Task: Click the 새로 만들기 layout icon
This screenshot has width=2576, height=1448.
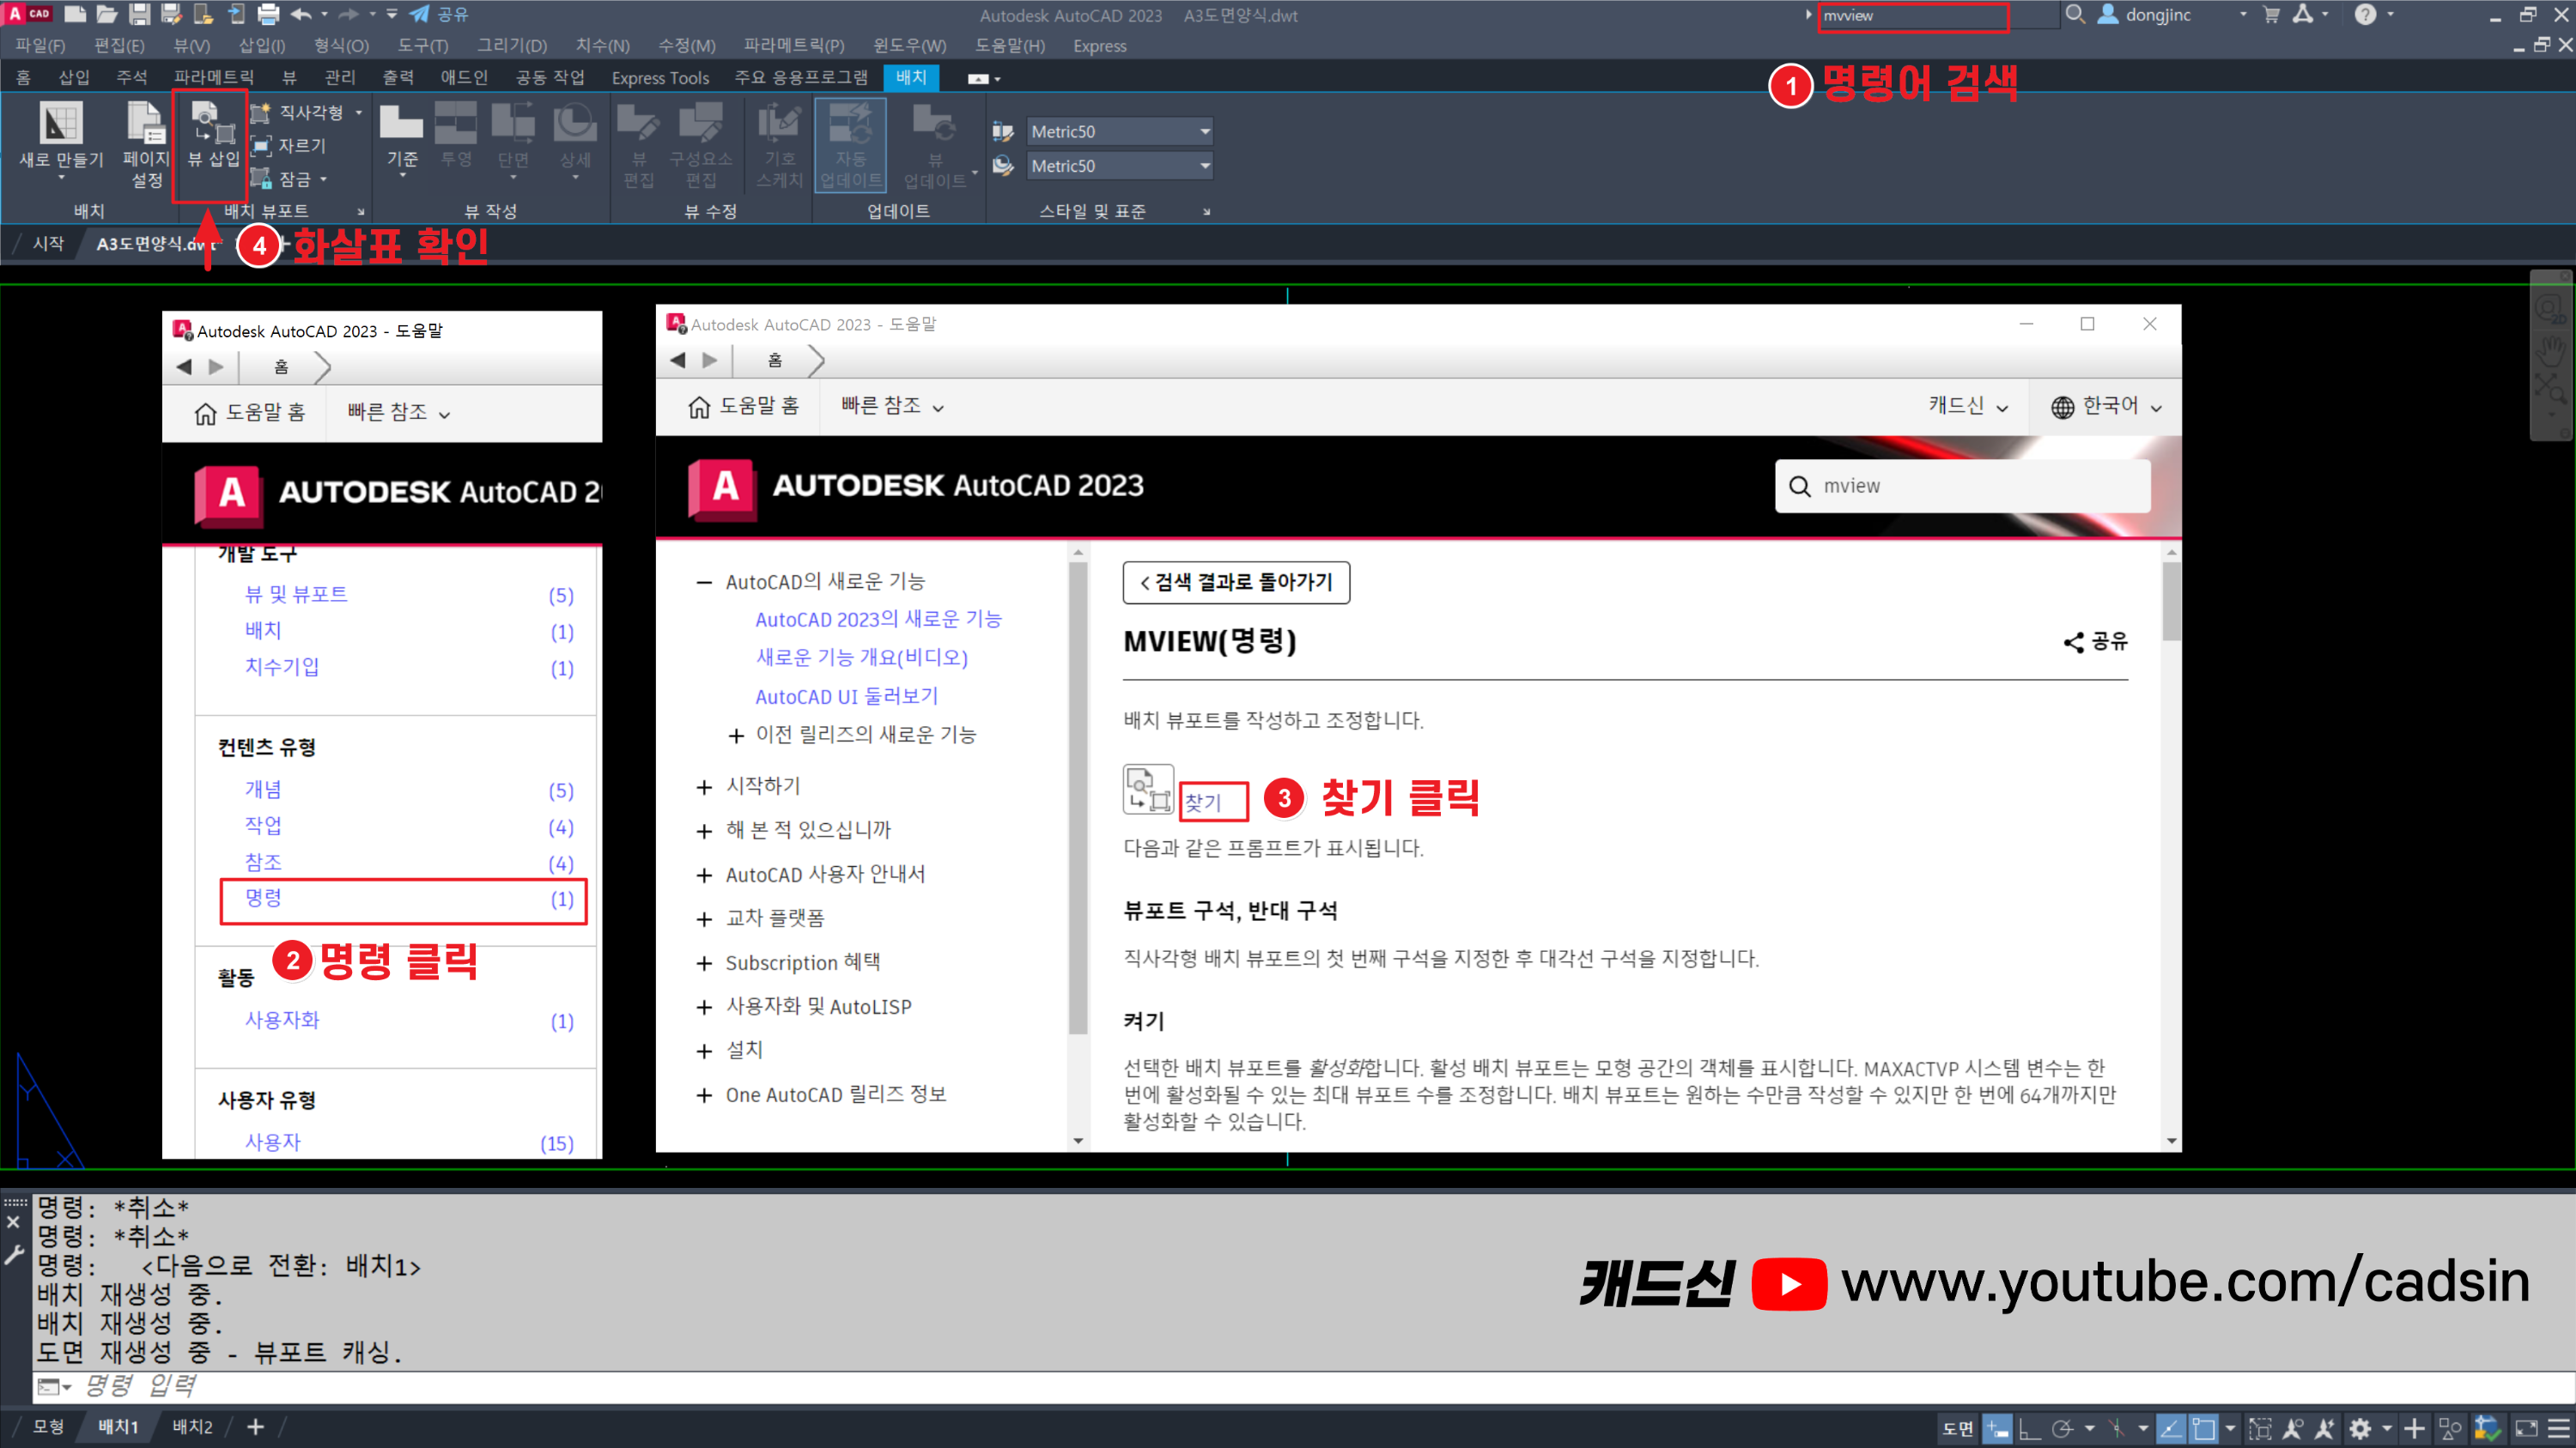Action: [x=61, y=123]
